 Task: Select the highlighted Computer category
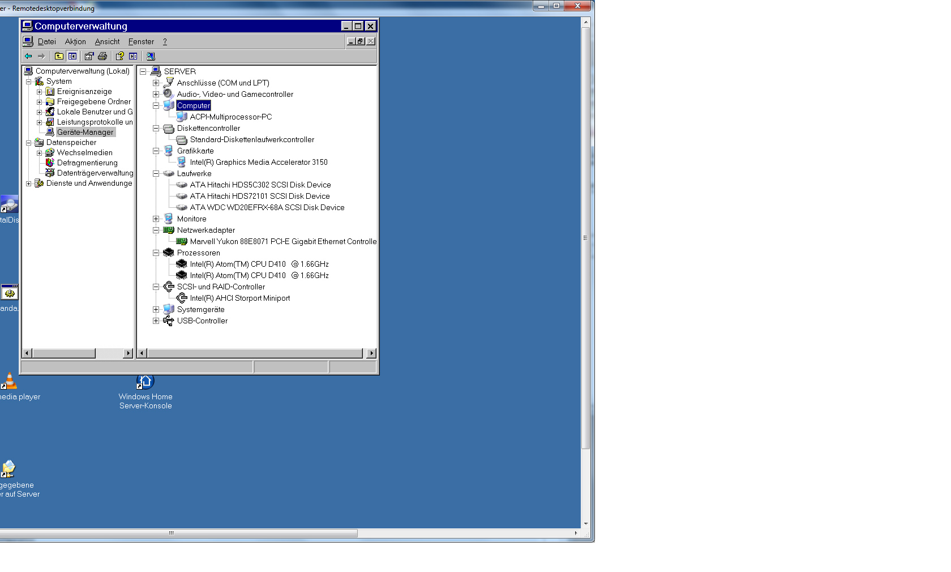[194, 105]
